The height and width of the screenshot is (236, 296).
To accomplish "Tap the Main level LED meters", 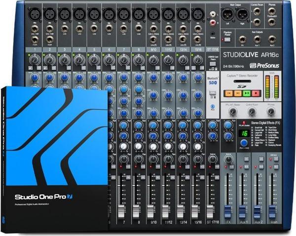I will pyautogui.click(x=272, y=86).
